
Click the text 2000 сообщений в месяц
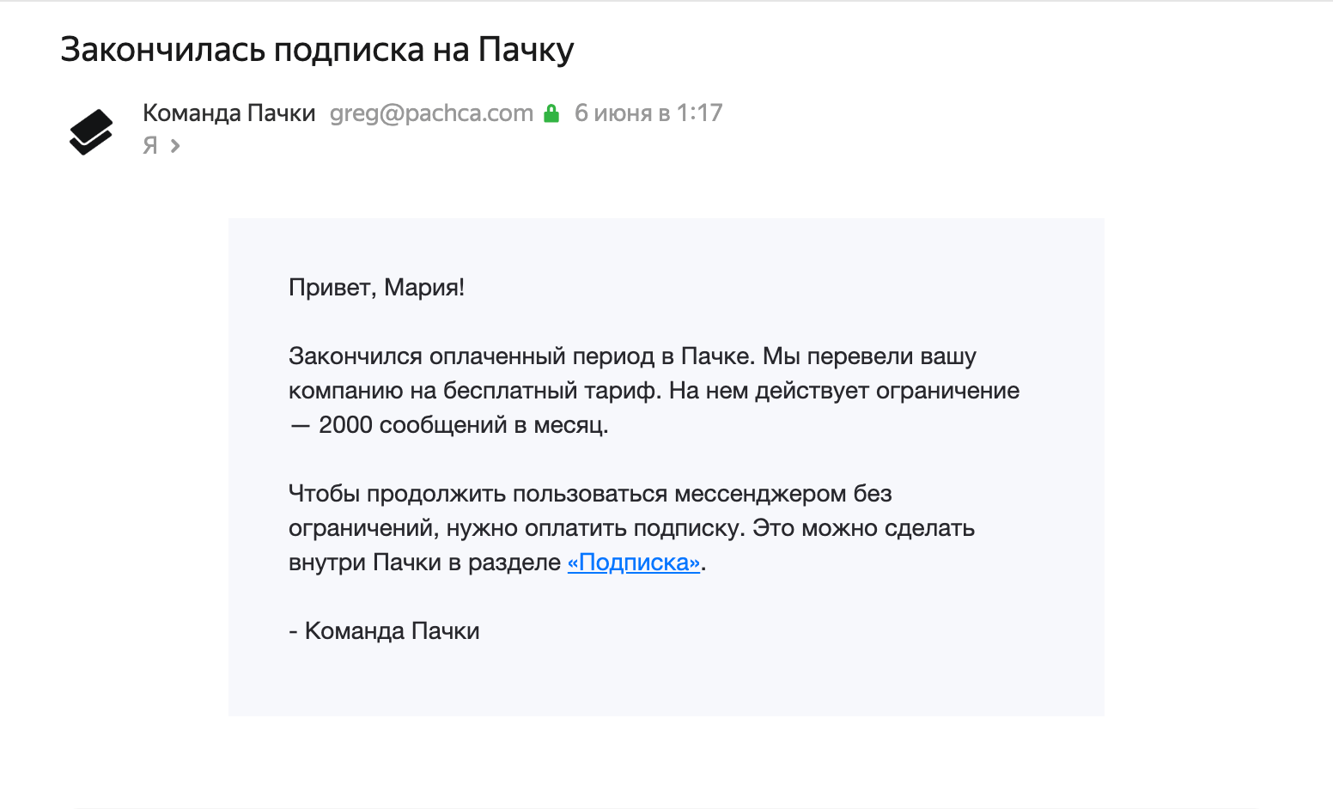pyautogui.click(x=463, y=425)
